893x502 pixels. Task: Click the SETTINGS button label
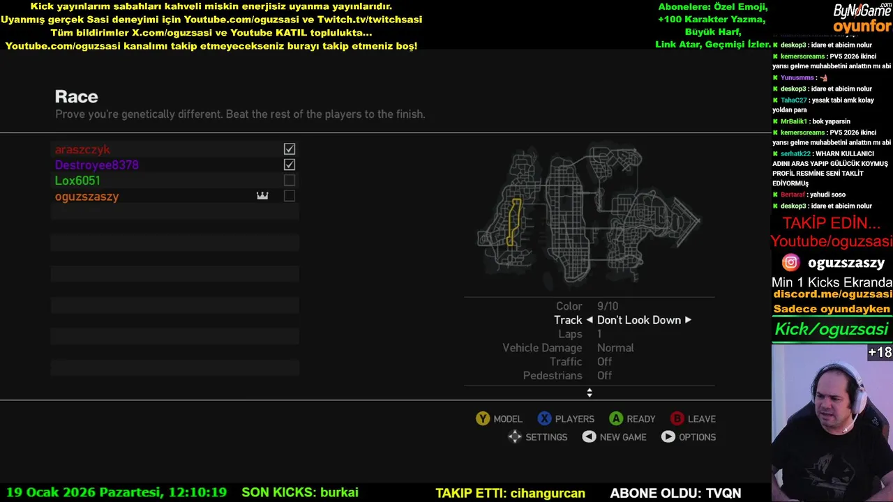(546, 437)
